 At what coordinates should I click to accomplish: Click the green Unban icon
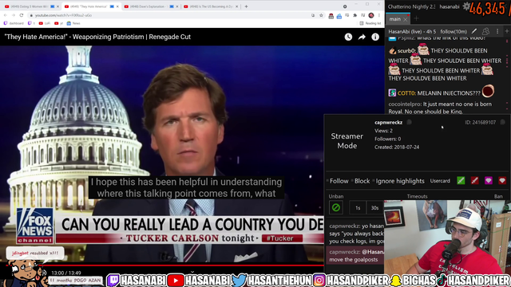tap(336, 207)
